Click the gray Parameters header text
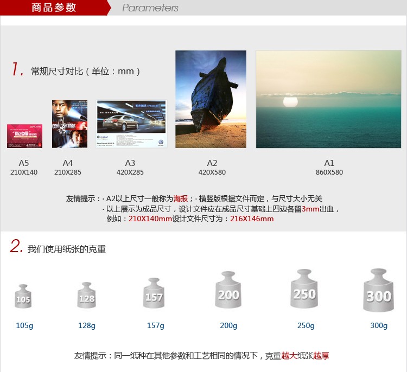 [x=150, y=8]
